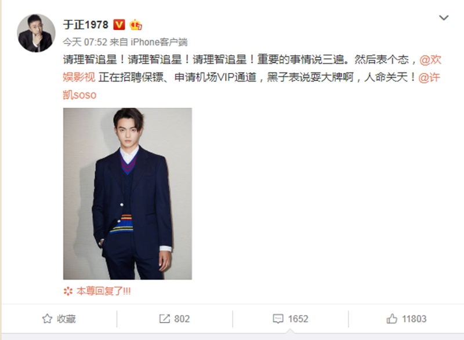464x340 pixels.
Task: Click the star favorite icon
Action: point(47,319)
